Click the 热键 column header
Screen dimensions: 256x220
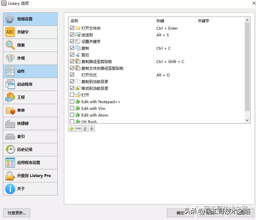[175, 21]
